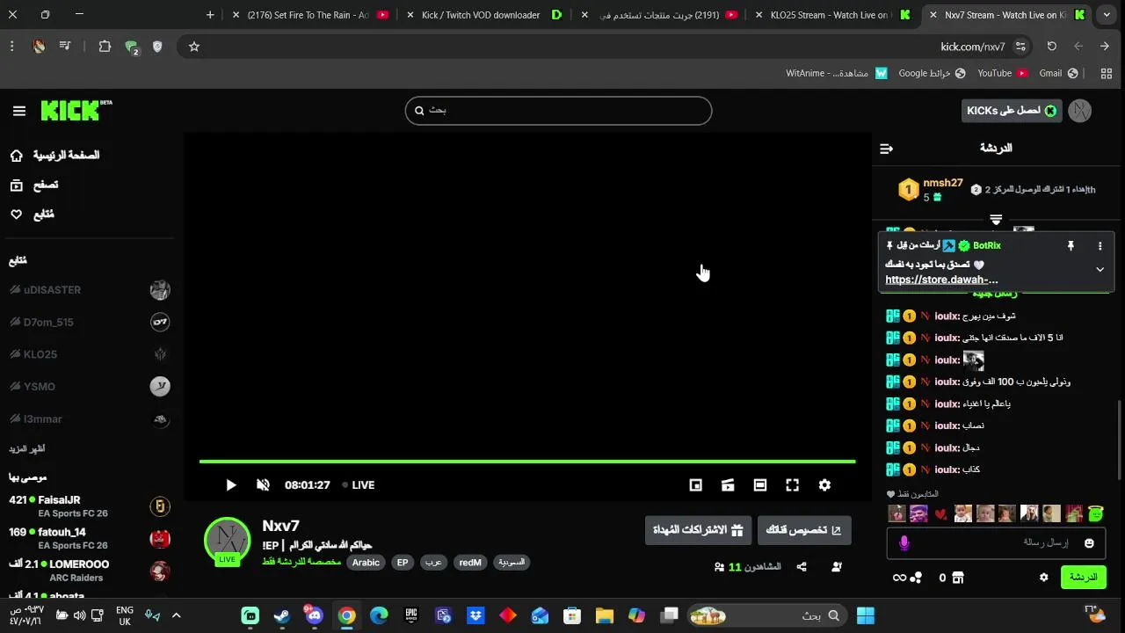Open the l3mmar followed channel

click(88, 419)
